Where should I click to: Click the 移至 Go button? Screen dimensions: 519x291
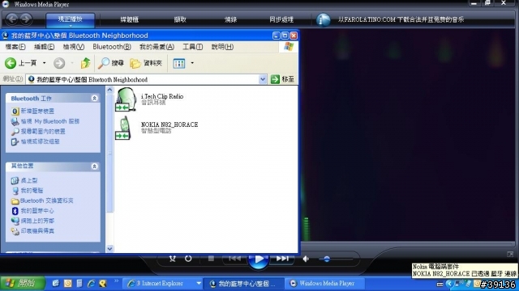pyautogui.click(x=282, y=79)
